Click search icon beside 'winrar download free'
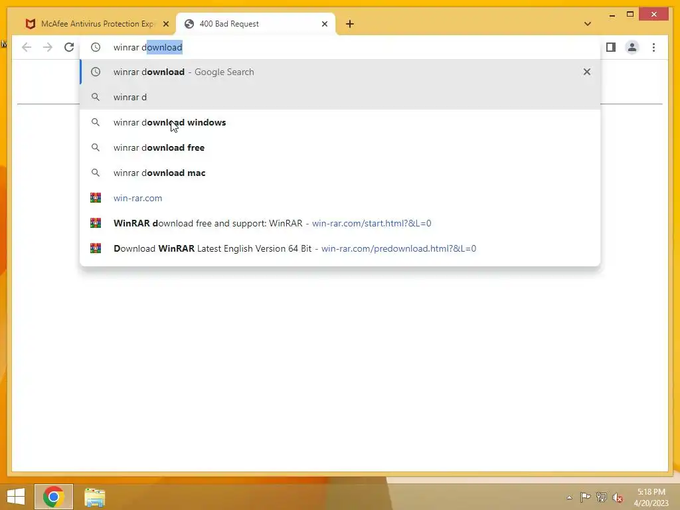Screen dimensions: 680x510 [x=96, y=147]
